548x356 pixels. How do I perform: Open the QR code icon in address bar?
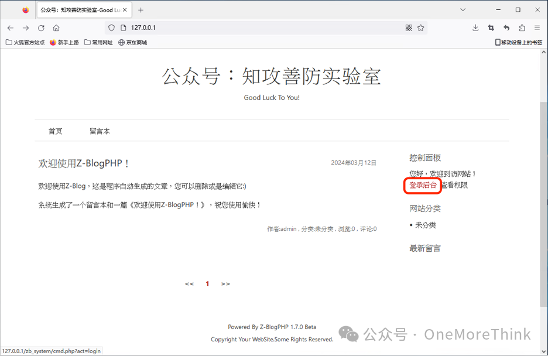coord(409,28)
